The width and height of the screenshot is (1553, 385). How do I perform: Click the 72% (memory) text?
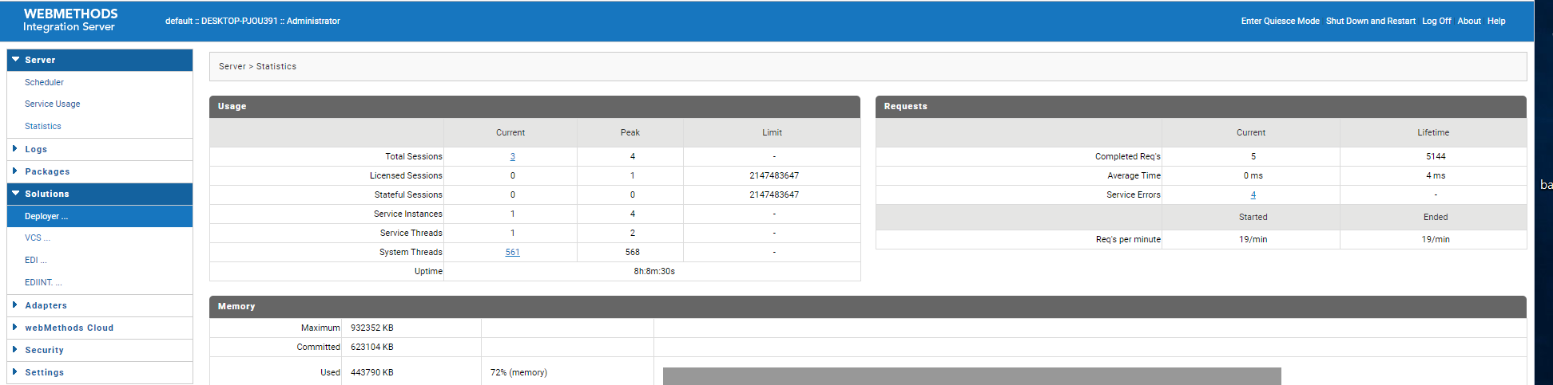[x=518, y=372]
